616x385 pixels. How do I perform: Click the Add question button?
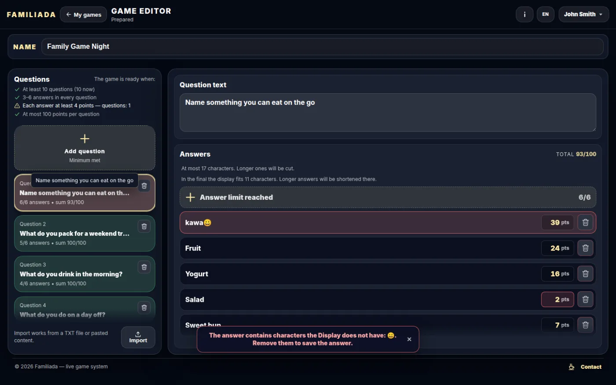[84, 148]
